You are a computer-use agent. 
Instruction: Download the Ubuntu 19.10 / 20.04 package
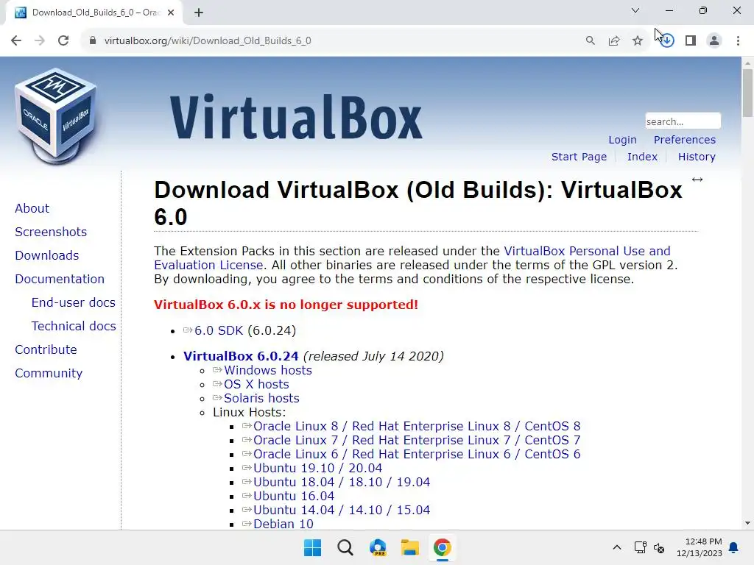coord(318,468)
